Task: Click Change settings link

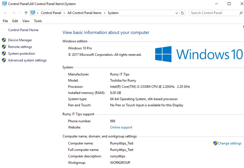Action: 229,143
